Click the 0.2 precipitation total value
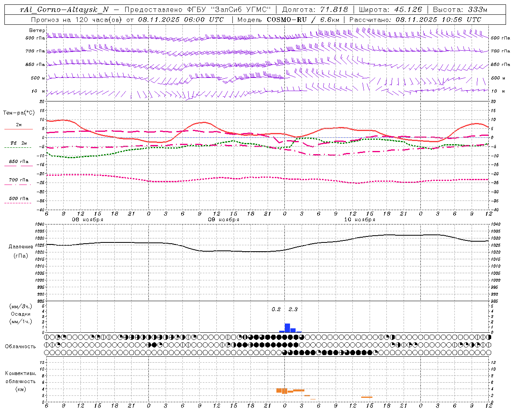The width and height of the screenshot is (512, 409). point(276,310)
